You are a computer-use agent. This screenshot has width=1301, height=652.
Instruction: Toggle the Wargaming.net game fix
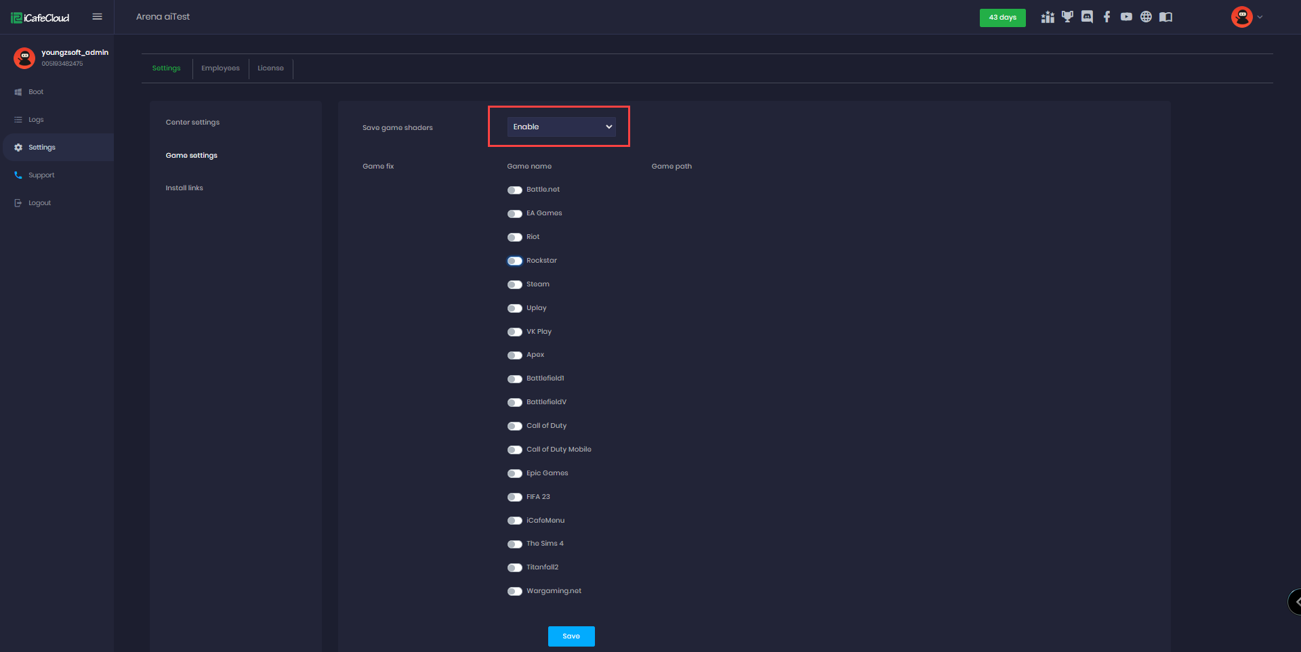click(515, 592)
